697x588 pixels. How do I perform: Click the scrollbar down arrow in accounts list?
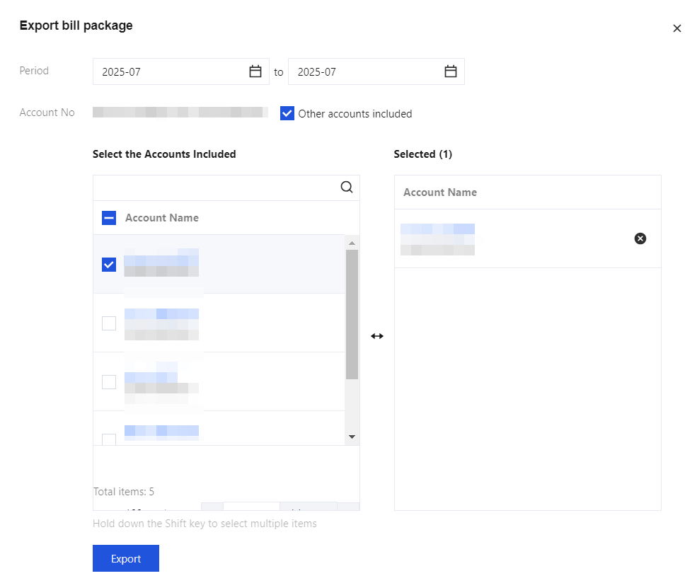pos(352,437)
